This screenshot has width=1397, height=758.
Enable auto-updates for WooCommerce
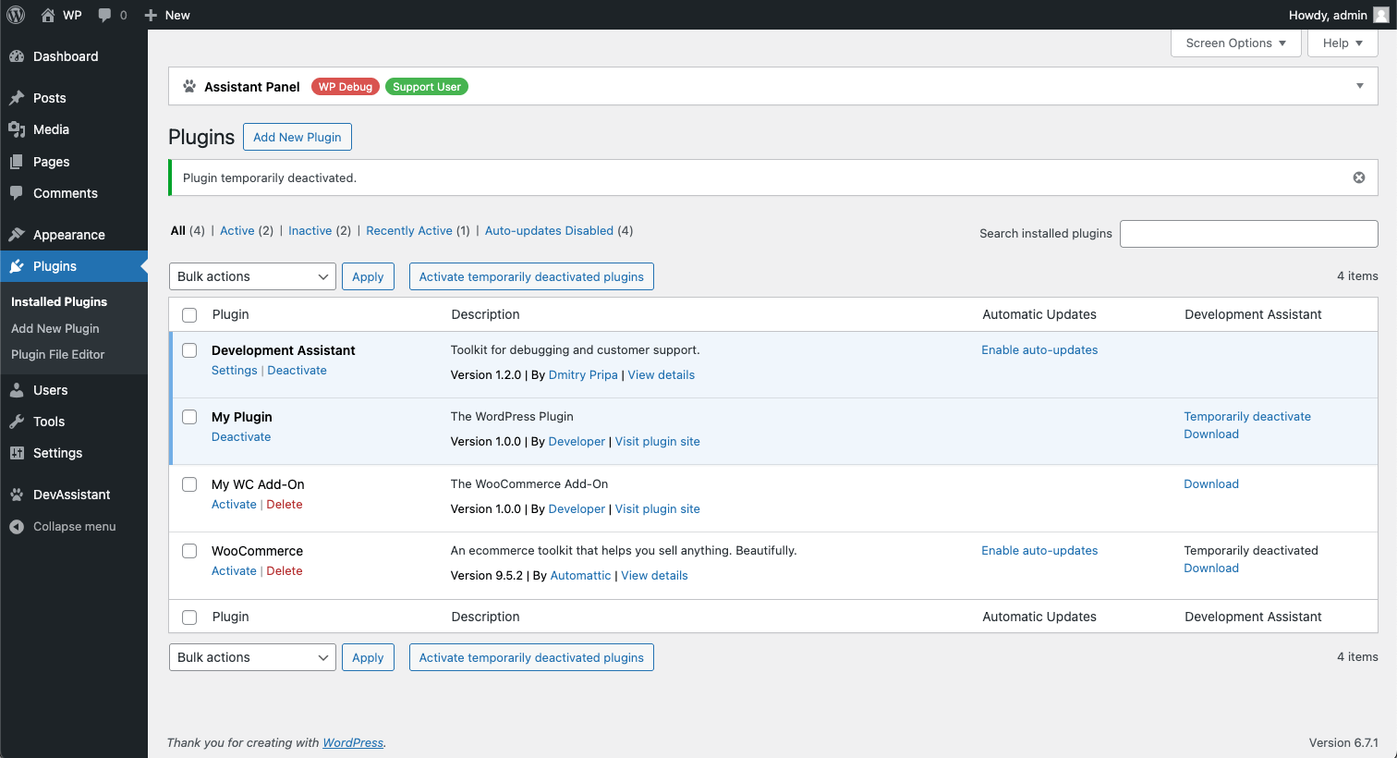pos(1039,550)
